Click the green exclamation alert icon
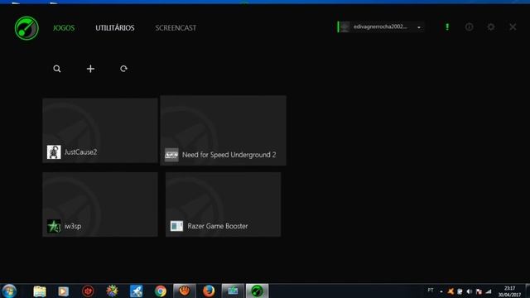This screenshot has width=530, height=298. pos(447,26)
